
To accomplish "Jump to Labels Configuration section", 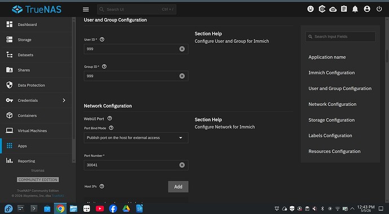I will [x=330, y=136].
